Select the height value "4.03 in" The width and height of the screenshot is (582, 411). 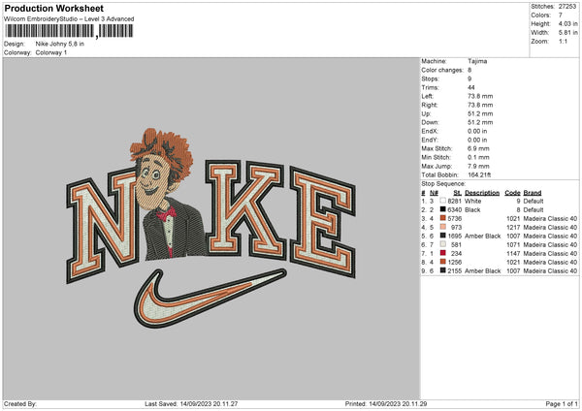[x=567, y=23]
